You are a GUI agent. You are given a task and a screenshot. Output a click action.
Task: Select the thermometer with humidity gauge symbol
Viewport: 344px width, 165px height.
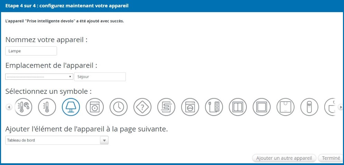(x=23, y=107)
